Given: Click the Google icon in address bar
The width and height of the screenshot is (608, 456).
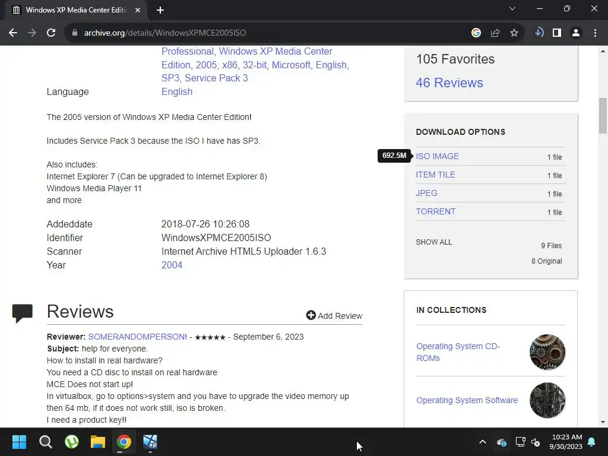Looking at the screenshot, I should pyautogui.click(x=476, y=33).
